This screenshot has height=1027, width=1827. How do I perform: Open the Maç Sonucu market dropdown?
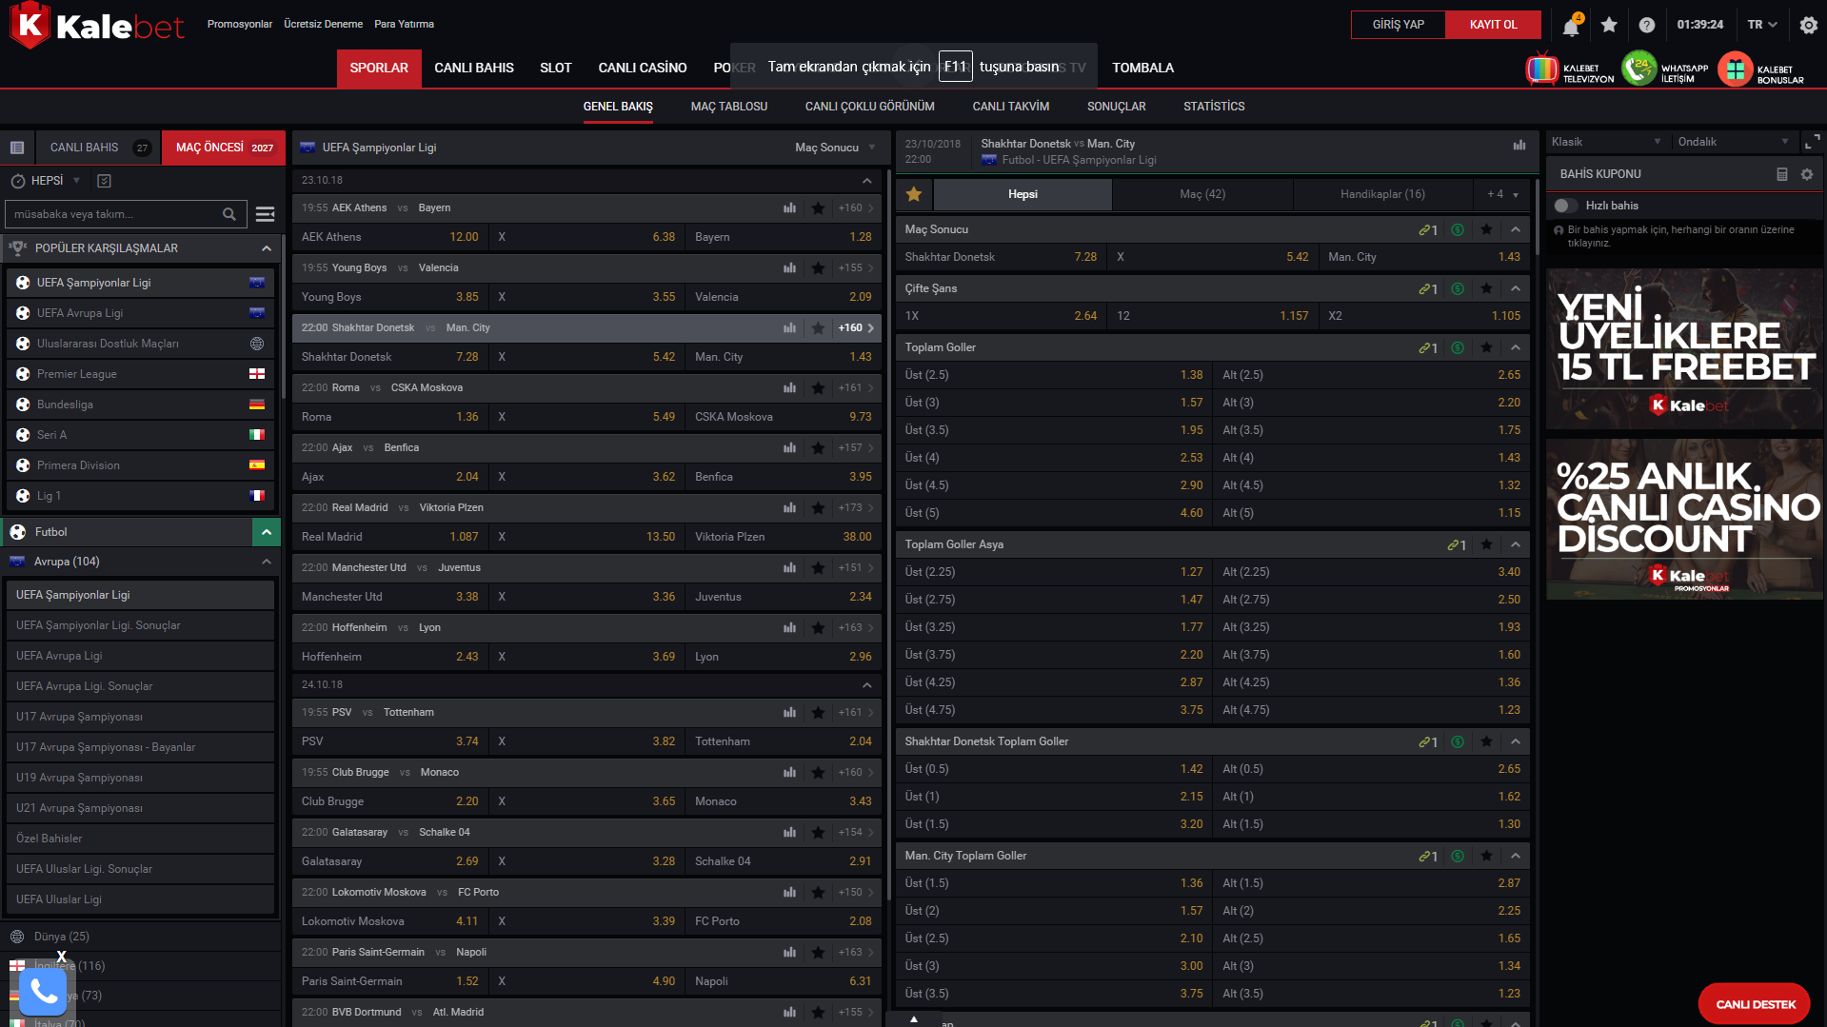[835, 148]
